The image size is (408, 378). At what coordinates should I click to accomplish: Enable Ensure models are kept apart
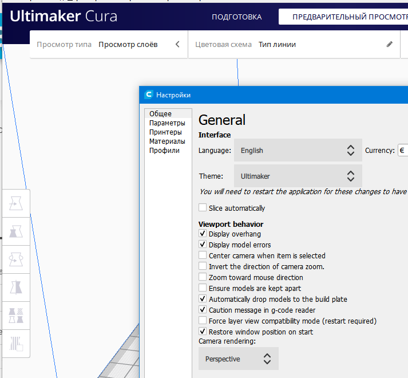click(x=203, y=288)
